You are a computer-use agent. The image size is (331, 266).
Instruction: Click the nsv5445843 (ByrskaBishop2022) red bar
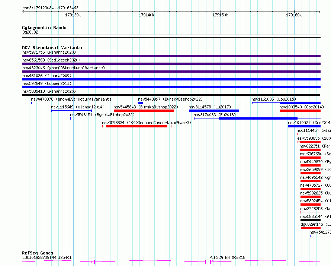click(144, 111)
